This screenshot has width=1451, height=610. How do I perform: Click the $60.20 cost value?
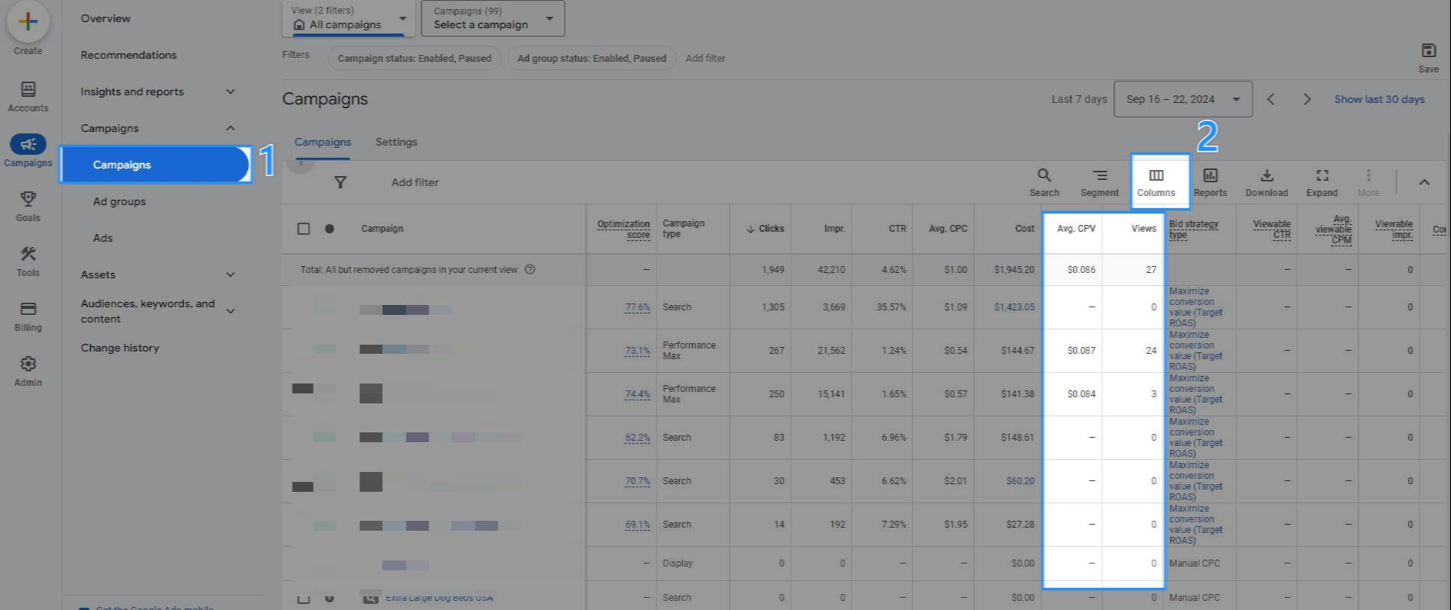click(1020, 481)
